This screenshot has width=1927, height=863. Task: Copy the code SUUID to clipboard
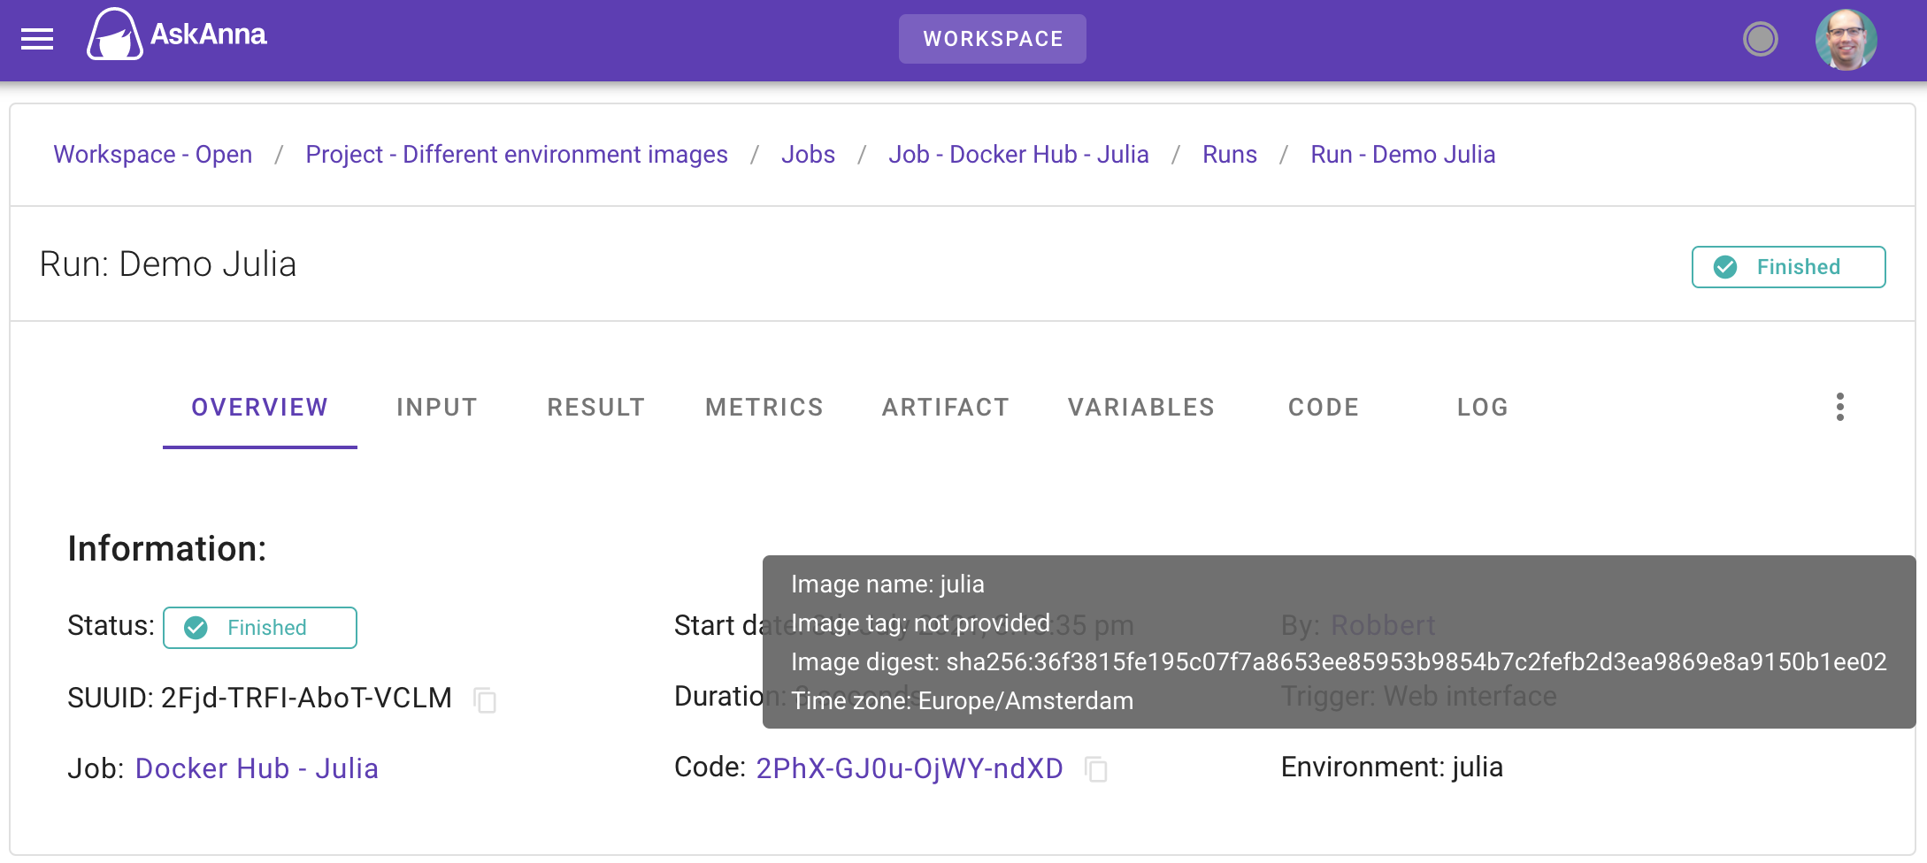pyautogui.click(x=1096, y=769)
